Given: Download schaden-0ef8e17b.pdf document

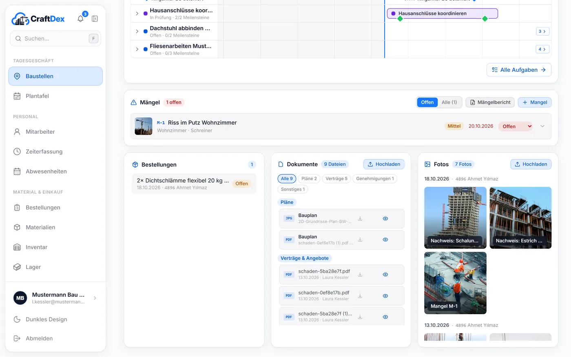Looking at the screenshot, I should (360, 296).
